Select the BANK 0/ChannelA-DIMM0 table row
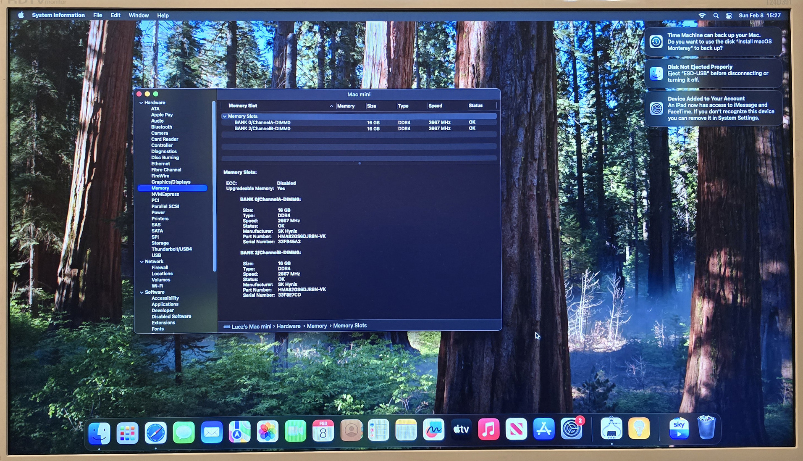 coord(359,123)
